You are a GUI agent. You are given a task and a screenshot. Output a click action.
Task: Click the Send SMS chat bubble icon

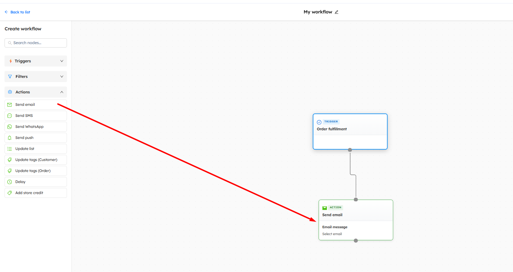click(x=10, y=116)
